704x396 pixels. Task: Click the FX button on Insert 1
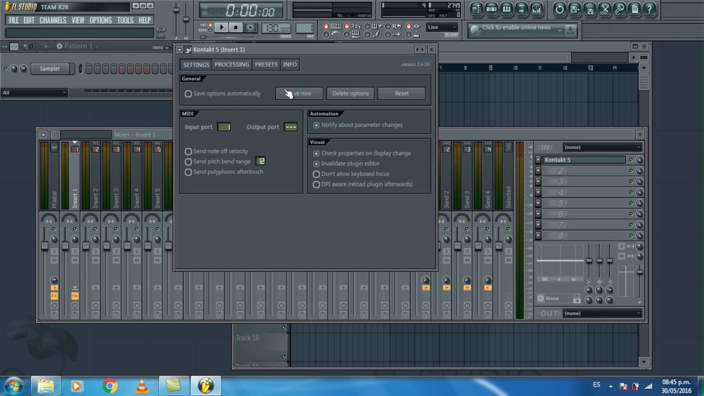click(75, 296)
